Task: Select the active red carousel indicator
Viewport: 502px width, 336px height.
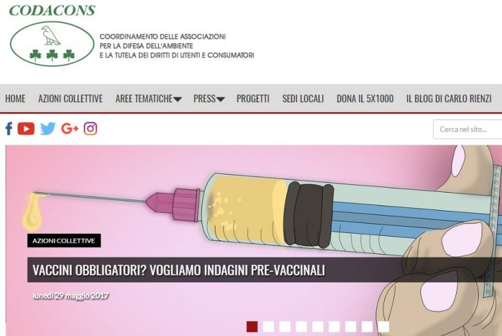Action: coord(252,327)
